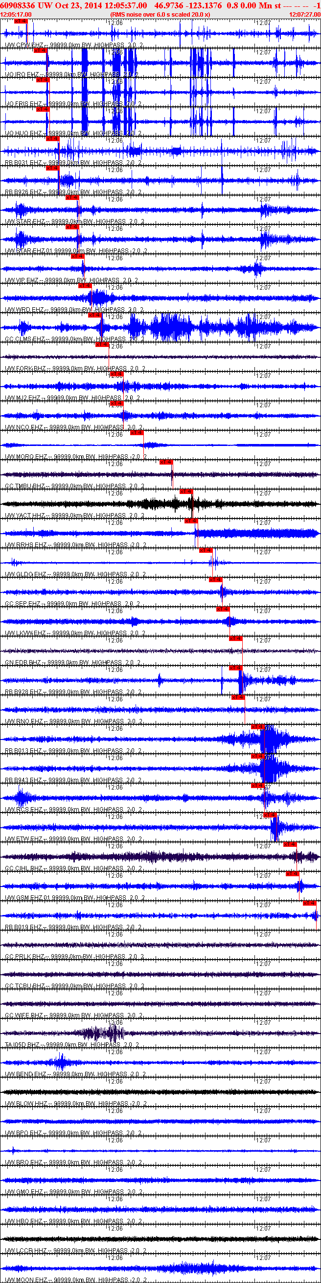Click the red pick marker on CC CLMS trace

(94, 315)
